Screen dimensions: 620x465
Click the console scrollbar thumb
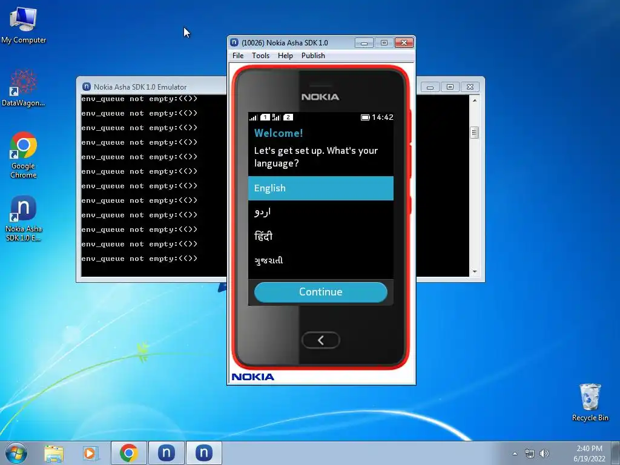475,133
